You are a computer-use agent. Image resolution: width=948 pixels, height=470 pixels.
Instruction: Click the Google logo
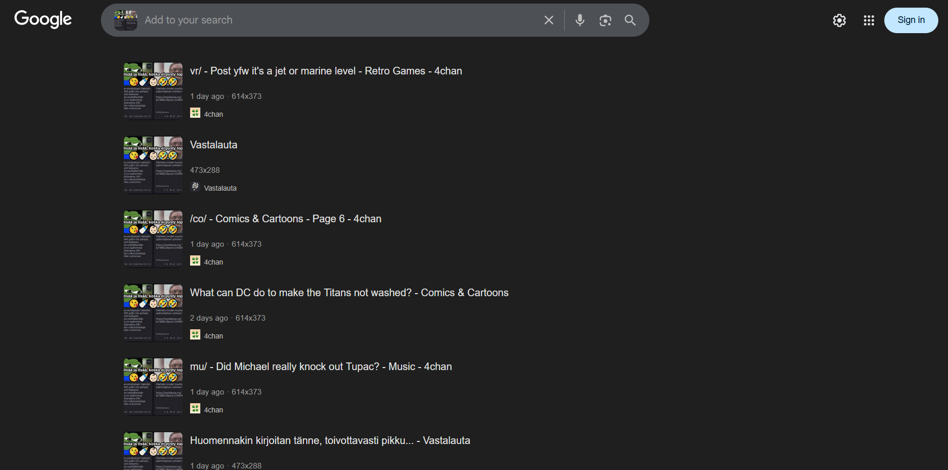(x=43, y=19)
